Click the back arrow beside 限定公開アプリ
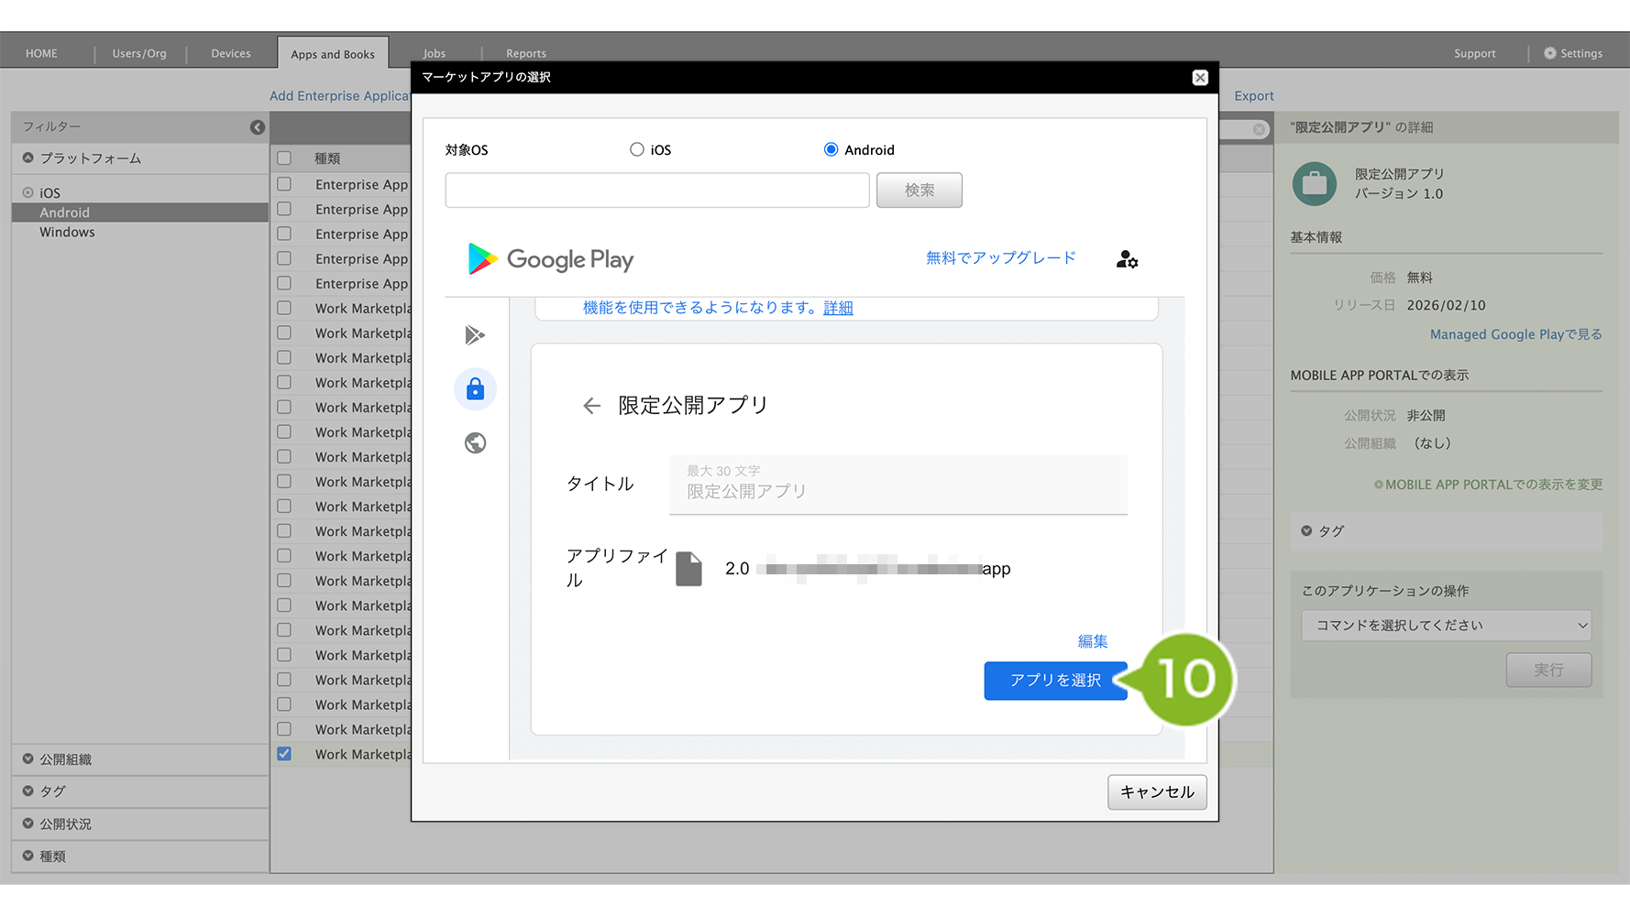The width and height of the screenshot is (1630, 916). 591,406
